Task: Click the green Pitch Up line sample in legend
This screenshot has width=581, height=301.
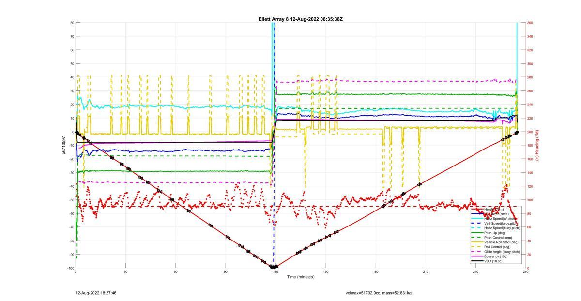Action: pos(477,233)
